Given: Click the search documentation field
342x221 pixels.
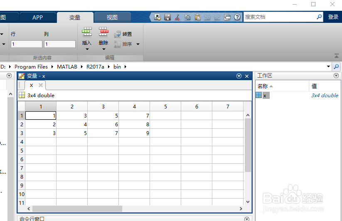Looking at the screenshot, I should tap(280, 17).
